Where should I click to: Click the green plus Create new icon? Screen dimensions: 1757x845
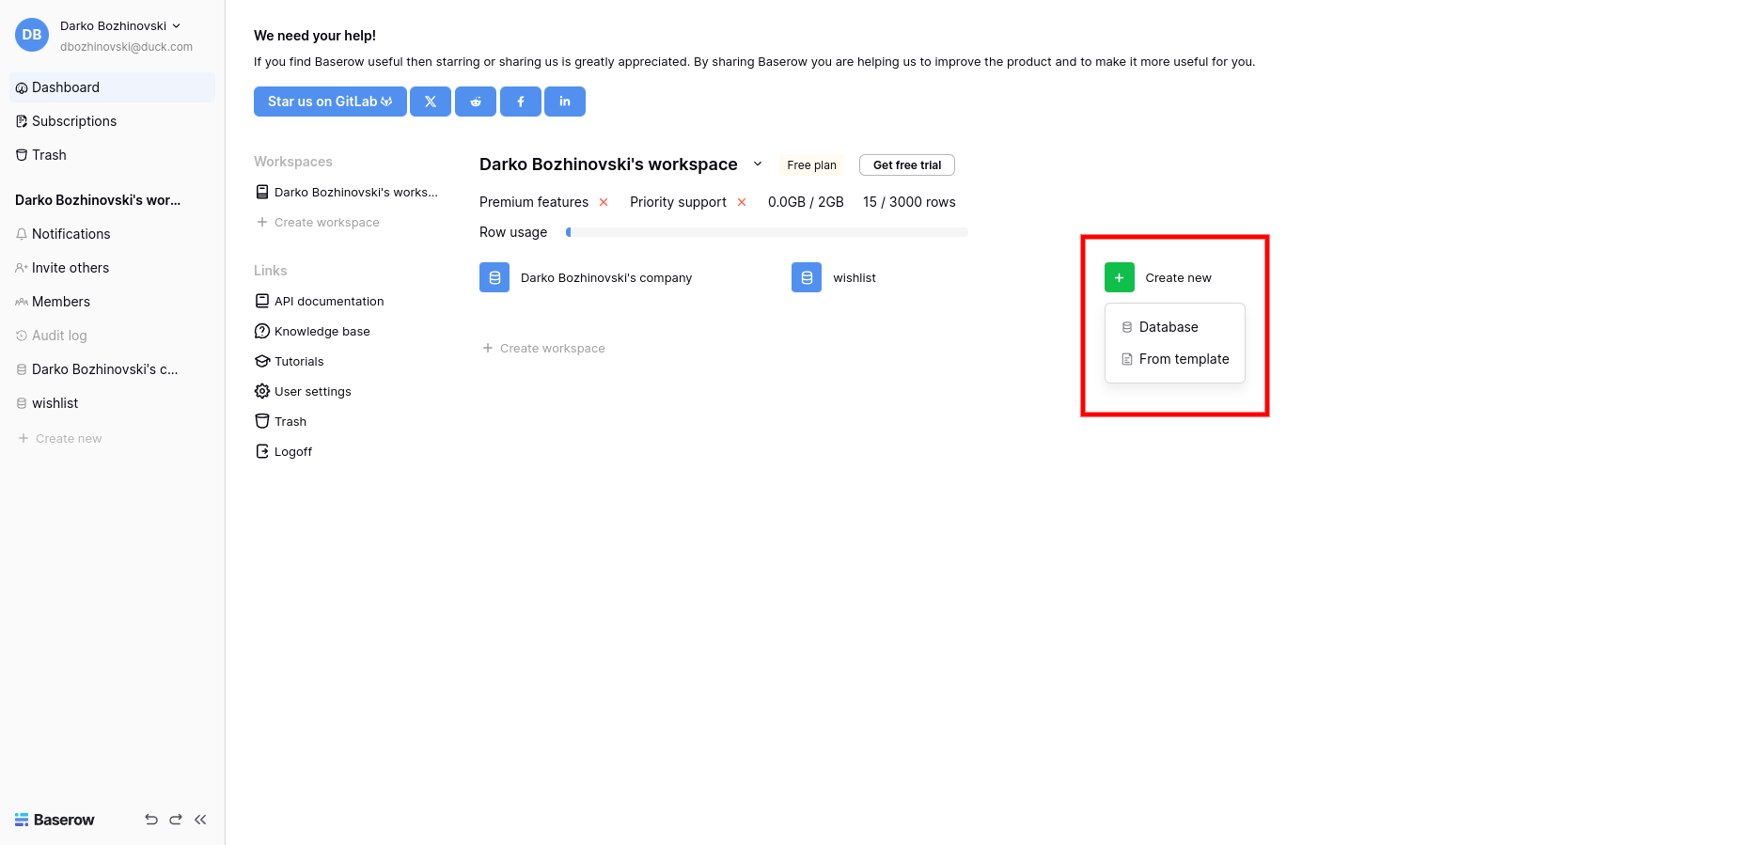[x=1119, y=278]
